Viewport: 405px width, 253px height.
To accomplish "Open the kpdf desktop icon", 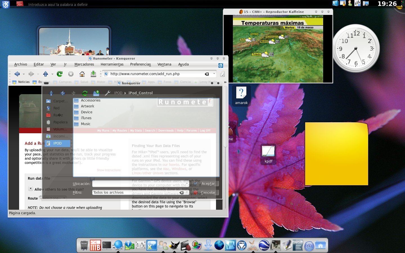I will pos(268,154).
